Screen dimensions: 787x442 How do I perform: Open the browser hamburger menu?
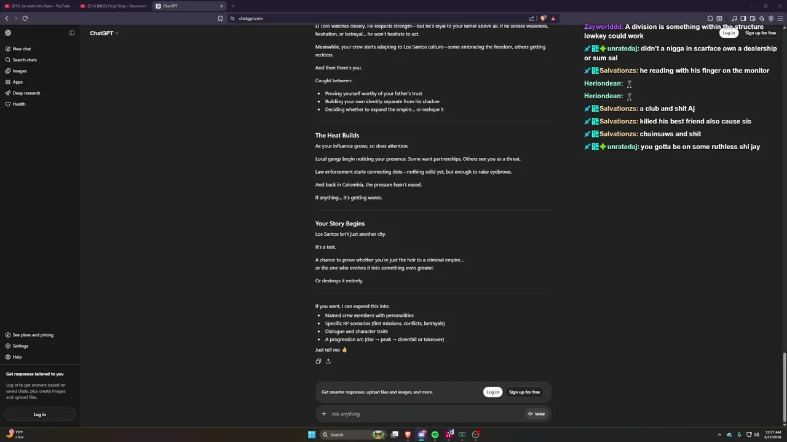pyautogui.click(x=780, y=18)
